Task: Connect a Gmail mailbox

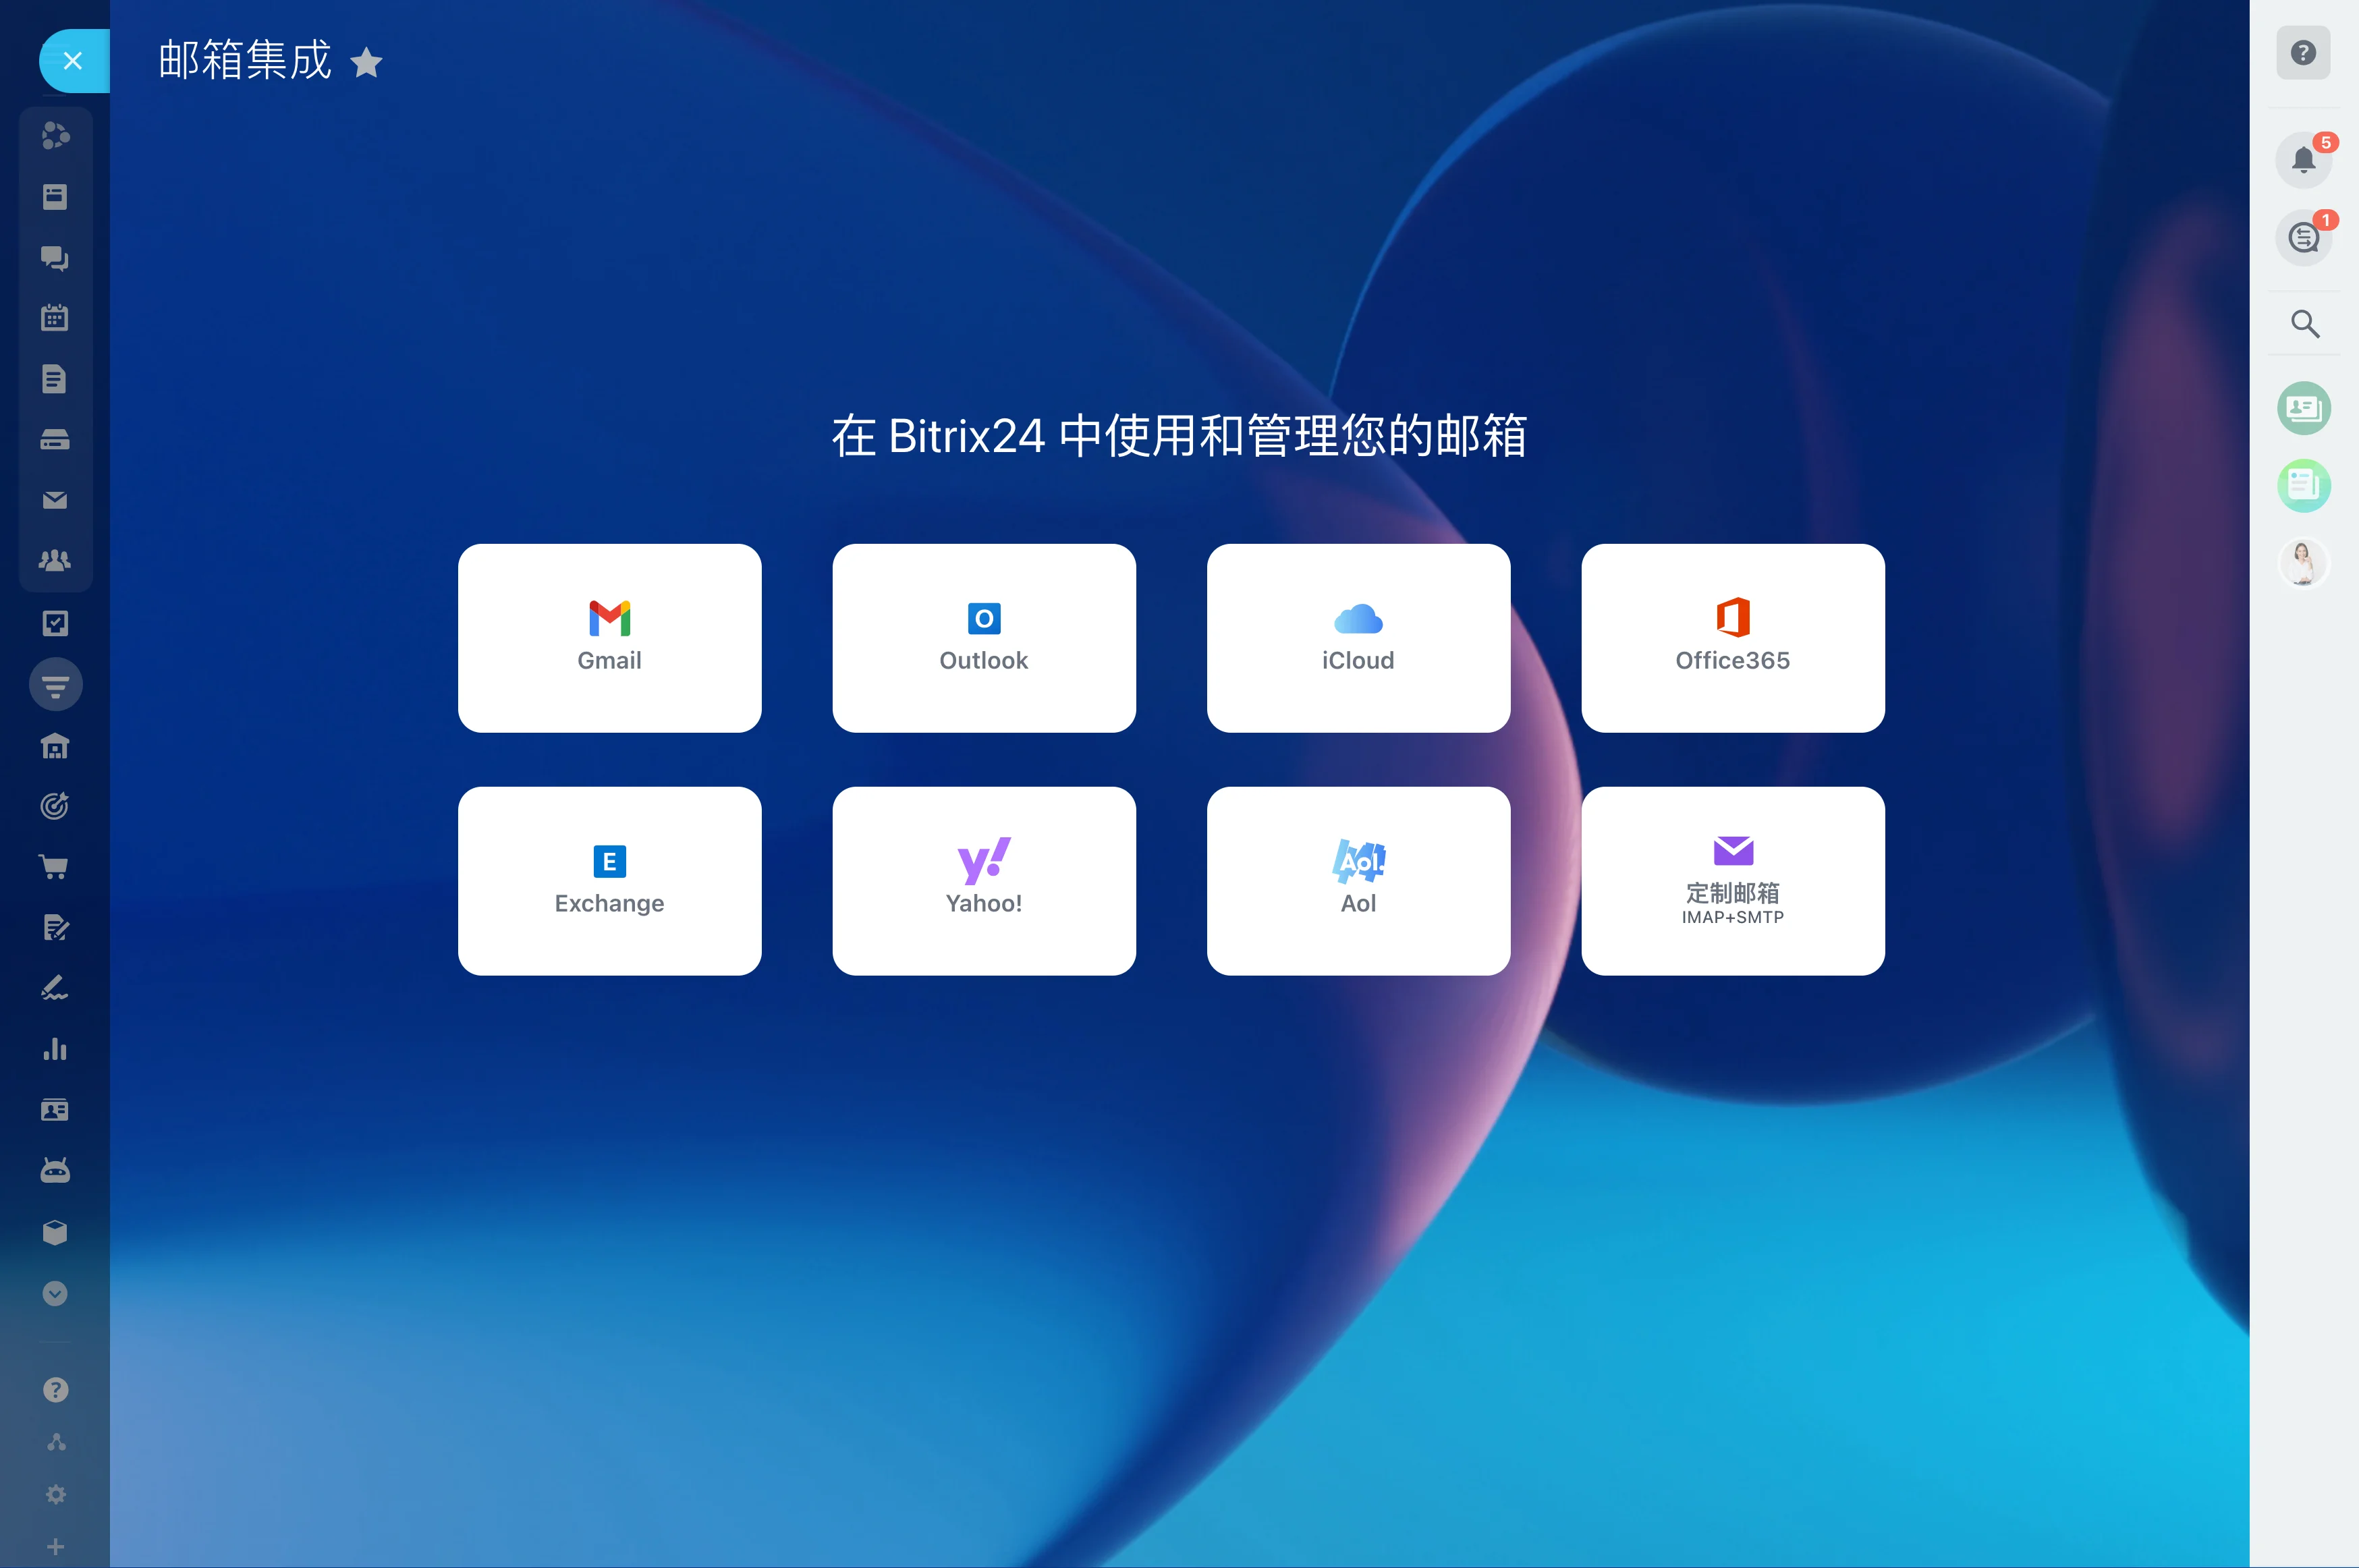Action: pyautogui.click(x=609, y=638)
